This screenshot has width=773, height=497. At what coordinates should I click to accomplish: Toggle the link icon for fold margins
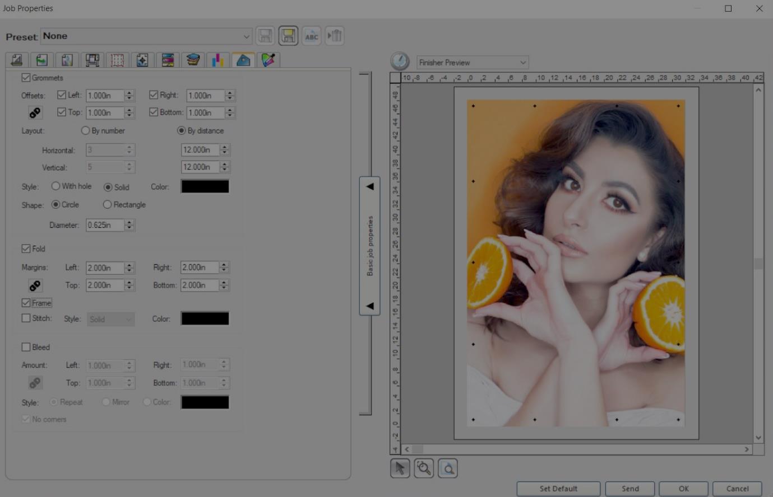(x=35, y=285)
